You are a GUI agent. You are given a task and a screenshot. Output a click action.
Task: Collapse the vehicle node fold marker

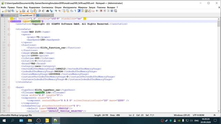(x=9, y=21)
